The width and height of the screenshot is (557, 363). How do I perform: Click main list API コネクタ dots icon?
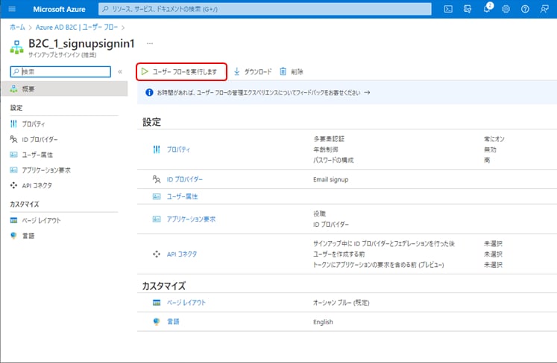157,254
